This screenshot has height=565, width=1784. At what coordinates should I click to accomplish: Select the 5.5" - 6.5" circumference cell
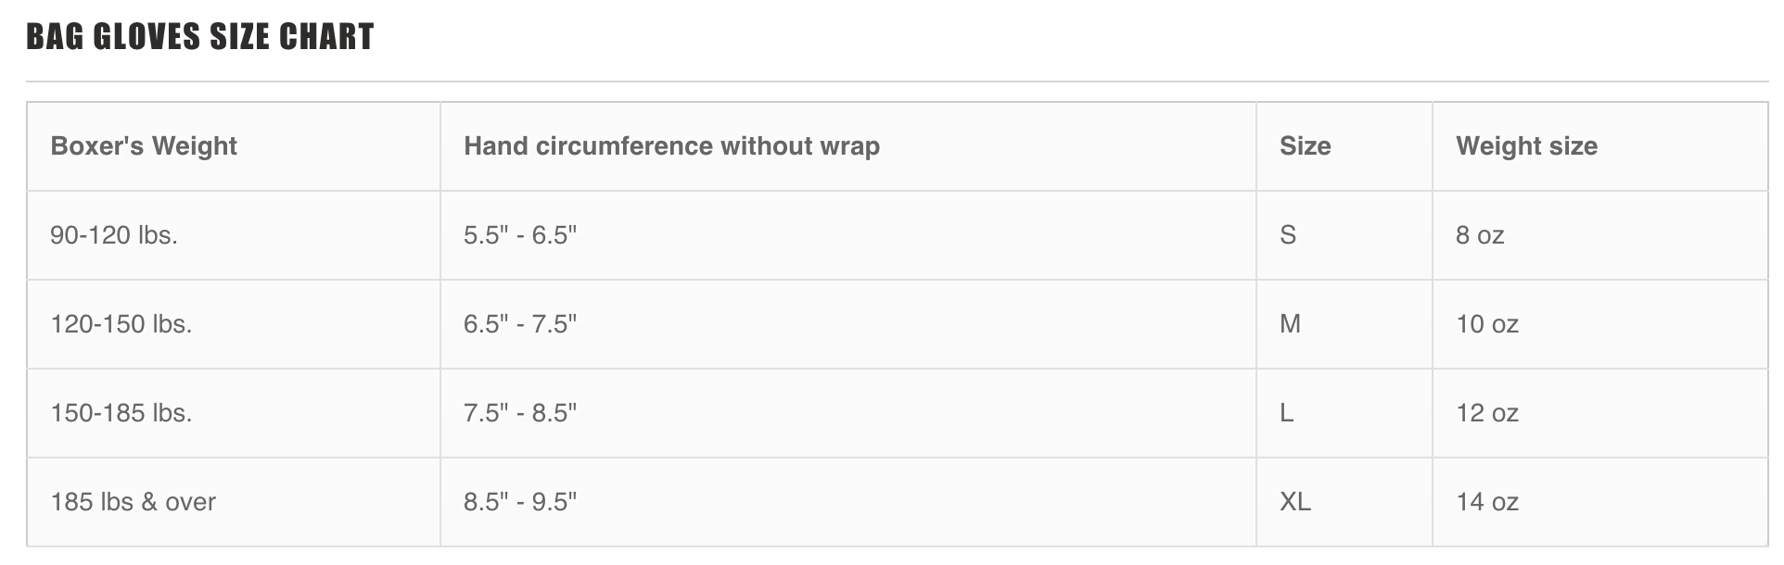coord(520,235)
